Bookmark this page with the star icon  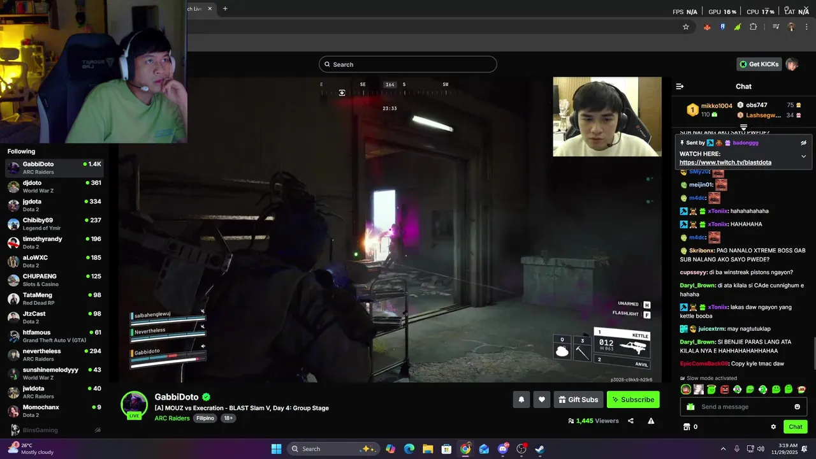686,27
